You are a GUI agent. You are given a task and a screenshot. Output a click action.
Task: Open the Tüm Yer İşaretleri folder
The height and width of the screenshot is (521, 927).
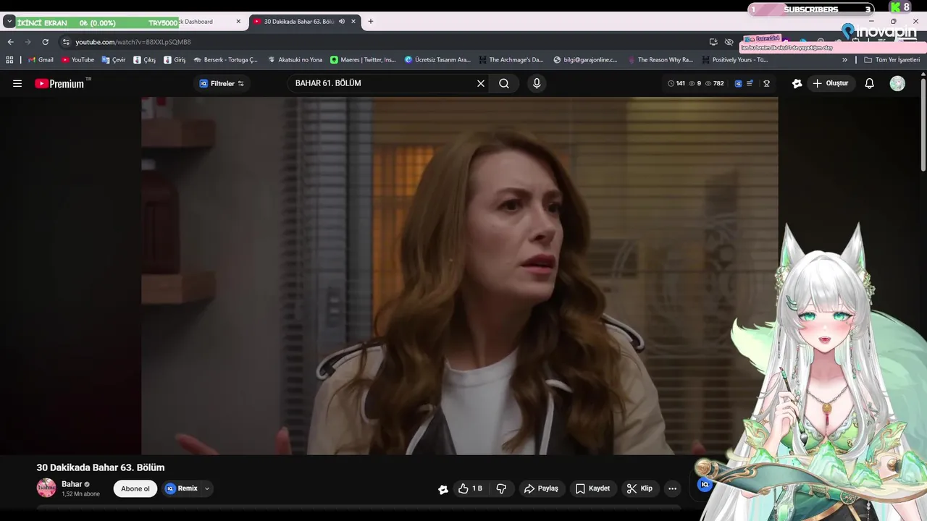(x=892, y=60)
